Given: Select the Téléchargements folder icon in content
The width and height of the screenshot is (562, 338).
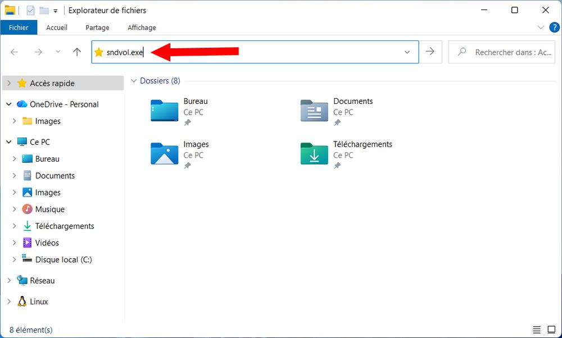Looking at the screenshot, I should click(314, 154).
